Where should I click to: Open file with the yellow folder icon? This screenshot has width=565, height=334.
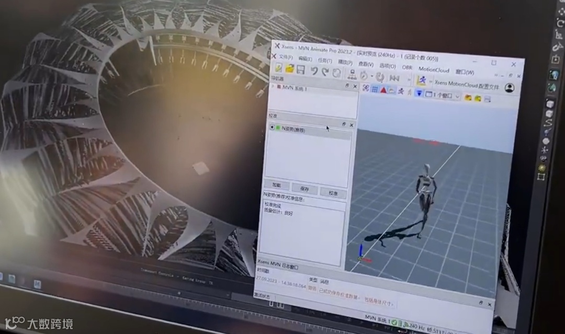(x=289, y=68)
